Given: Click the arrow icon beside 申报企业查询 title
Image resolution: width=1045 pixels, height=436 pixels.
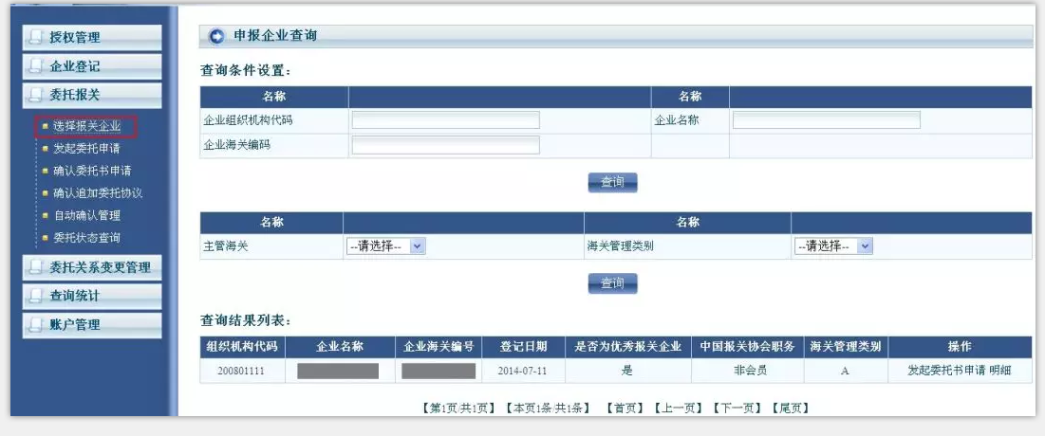Looking at the screenshot, I should tap(216, 36).
